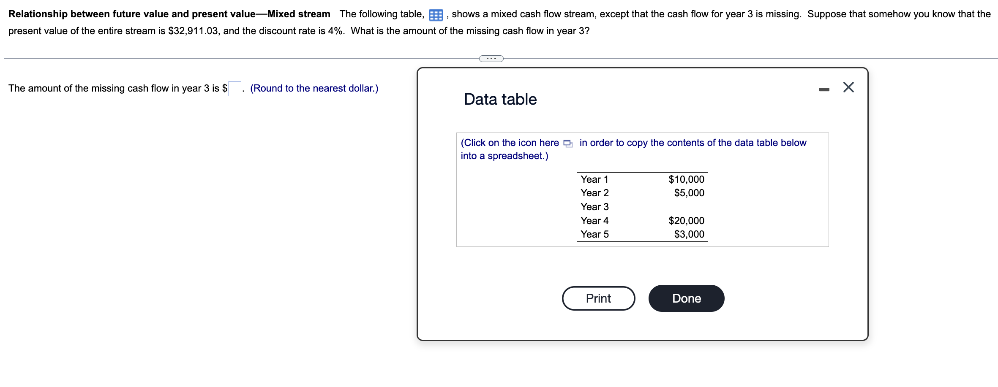Screen dimensions: 998x387
Task: Click the bold question title text
Action: click(169, 14)
